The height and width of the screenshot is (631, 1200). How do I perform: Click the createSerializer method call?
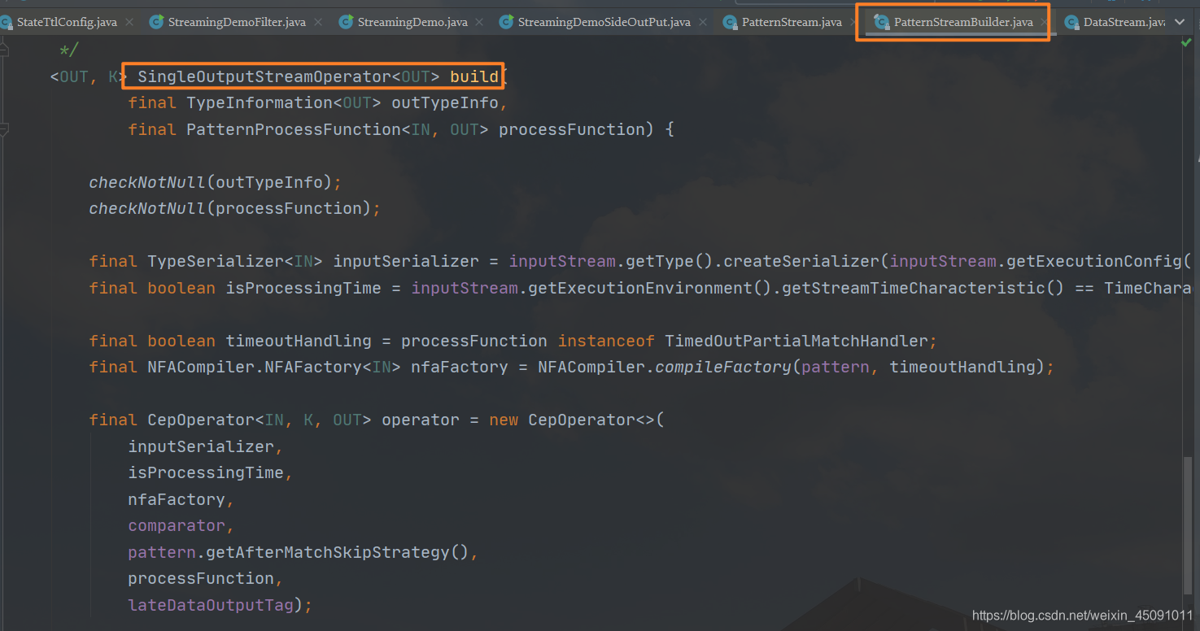pyautogui.click(x=801, y=261)
